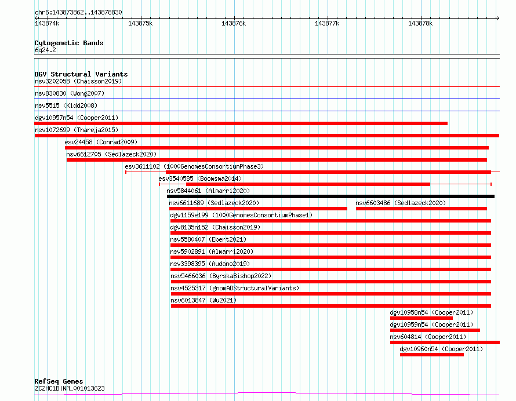Click the red bar under nsv1072699
516x401 pixels.
[x=267, y=136]
